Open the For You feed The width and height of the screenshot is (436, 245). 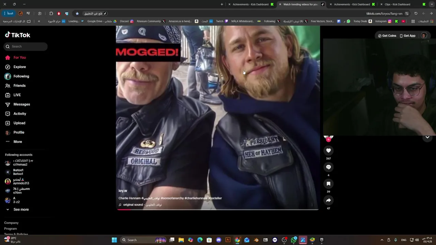tap(16, 58)
